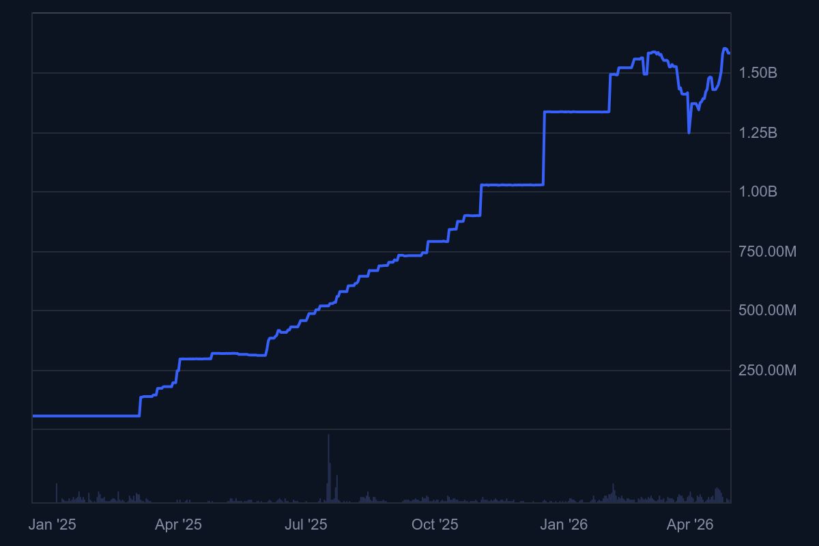Click the 250.00M y-axis label
This screenshot has width=819, height=546.
(768, 371)
